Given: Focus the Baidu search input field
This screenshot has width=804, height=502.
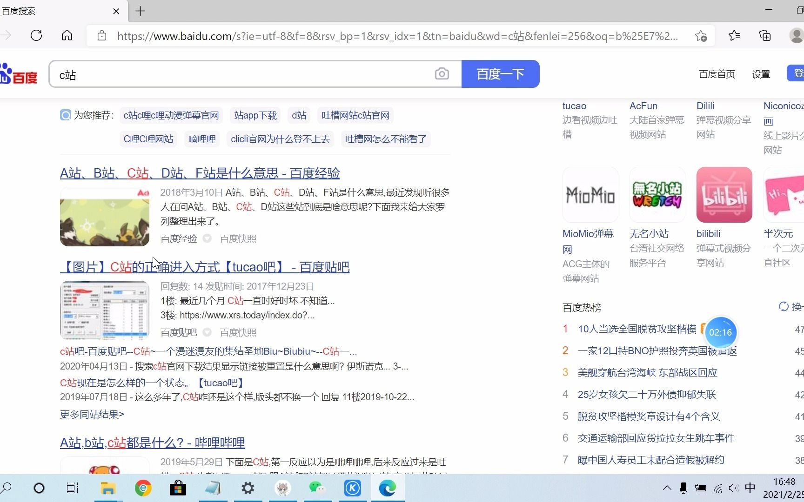Looking at the screenshot, I should coord(242,74).
